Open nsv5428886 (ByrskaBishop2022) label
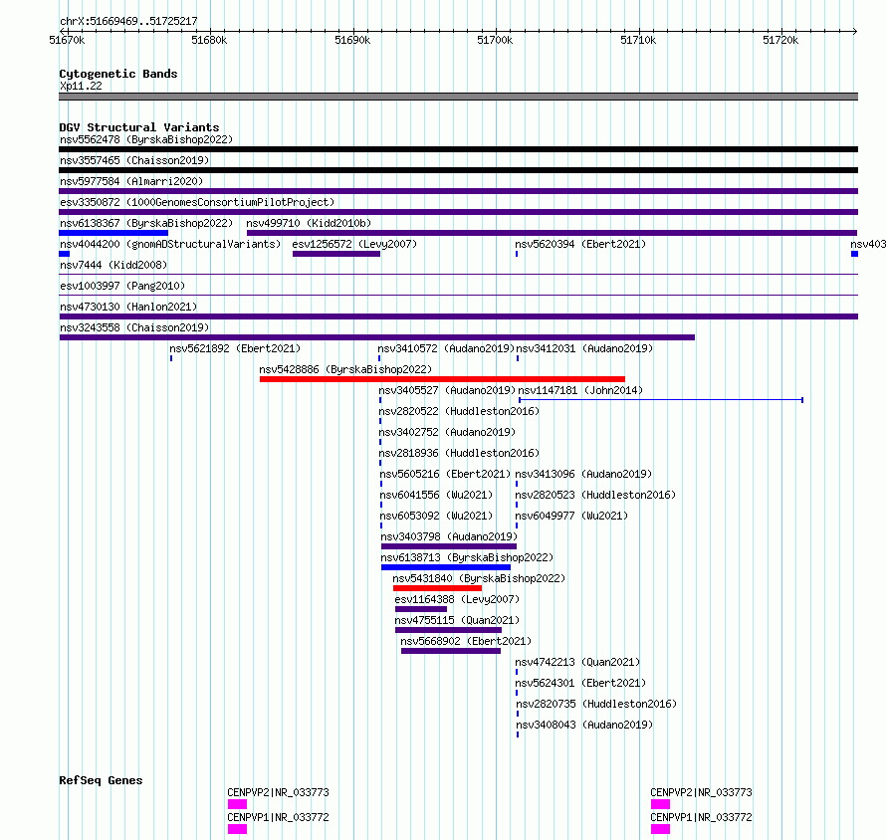The image size is (886, 840). pos(345,369)
